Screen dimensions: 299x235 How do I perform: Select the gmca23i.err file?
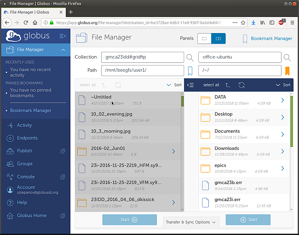pyautogui.click(x=244, y=203)
